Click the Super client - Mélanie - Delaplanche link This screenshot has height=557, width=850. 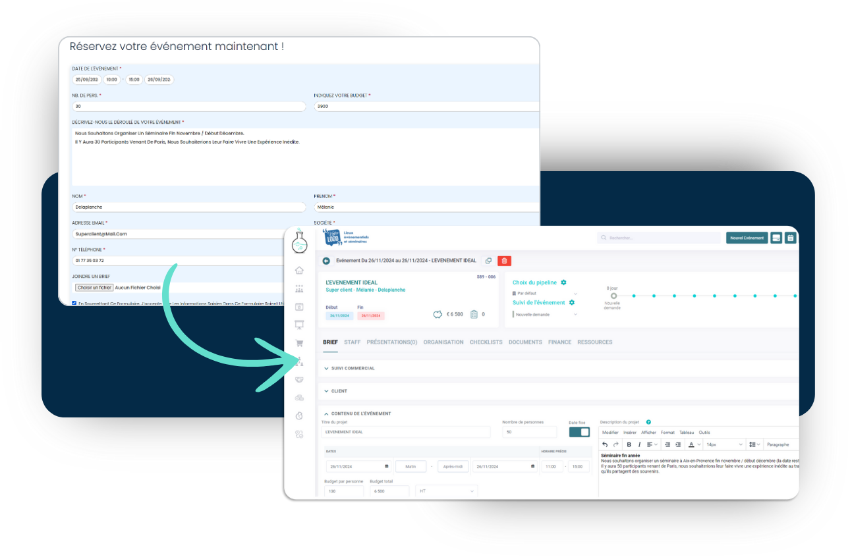coord(366,290)
